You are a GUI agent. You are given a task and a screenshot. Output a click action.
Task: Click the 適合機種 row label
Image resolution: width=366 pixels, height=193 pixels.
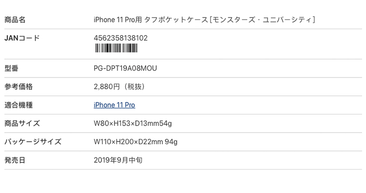coord(19,105)
